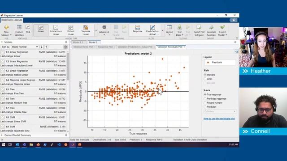The image size is (287, 161).
Task: Expand the Current Model Summary panel
Action: [x=2, y=135]
